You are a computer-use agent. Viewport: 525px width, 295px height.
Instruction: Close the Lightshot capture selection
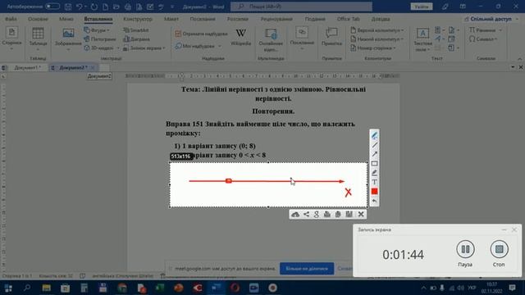click(x=361, y=215)
